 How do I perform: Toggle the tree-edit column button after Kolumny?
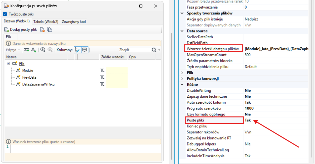click(x=77, y=50)
